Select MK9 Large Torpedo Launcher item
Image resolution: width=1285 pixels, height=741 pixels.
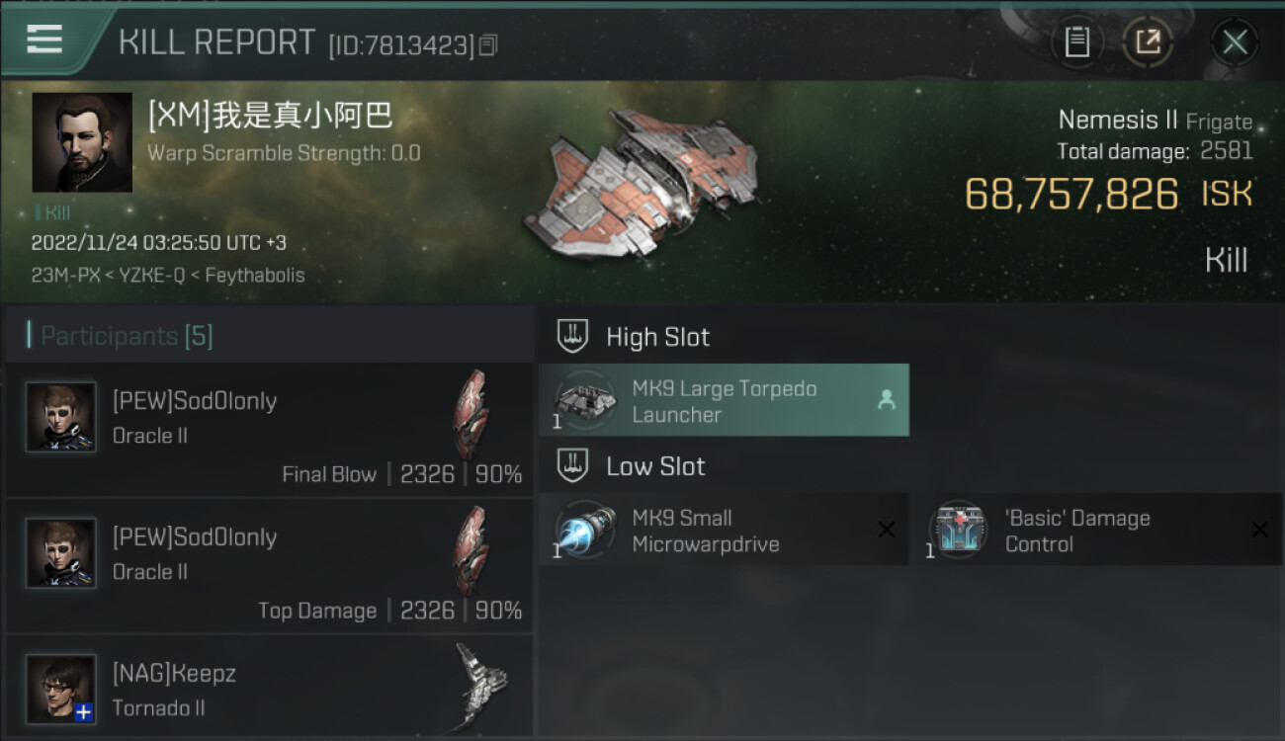(x=724, y=400)
